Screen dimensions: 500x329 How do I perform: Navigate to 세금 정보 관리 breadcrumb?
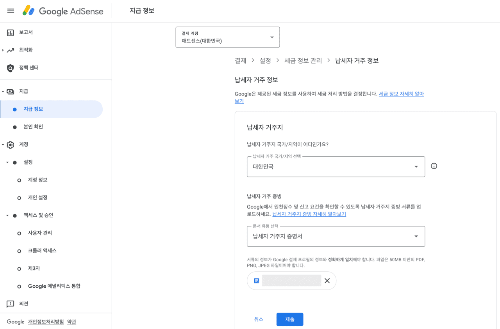point(303,60)
